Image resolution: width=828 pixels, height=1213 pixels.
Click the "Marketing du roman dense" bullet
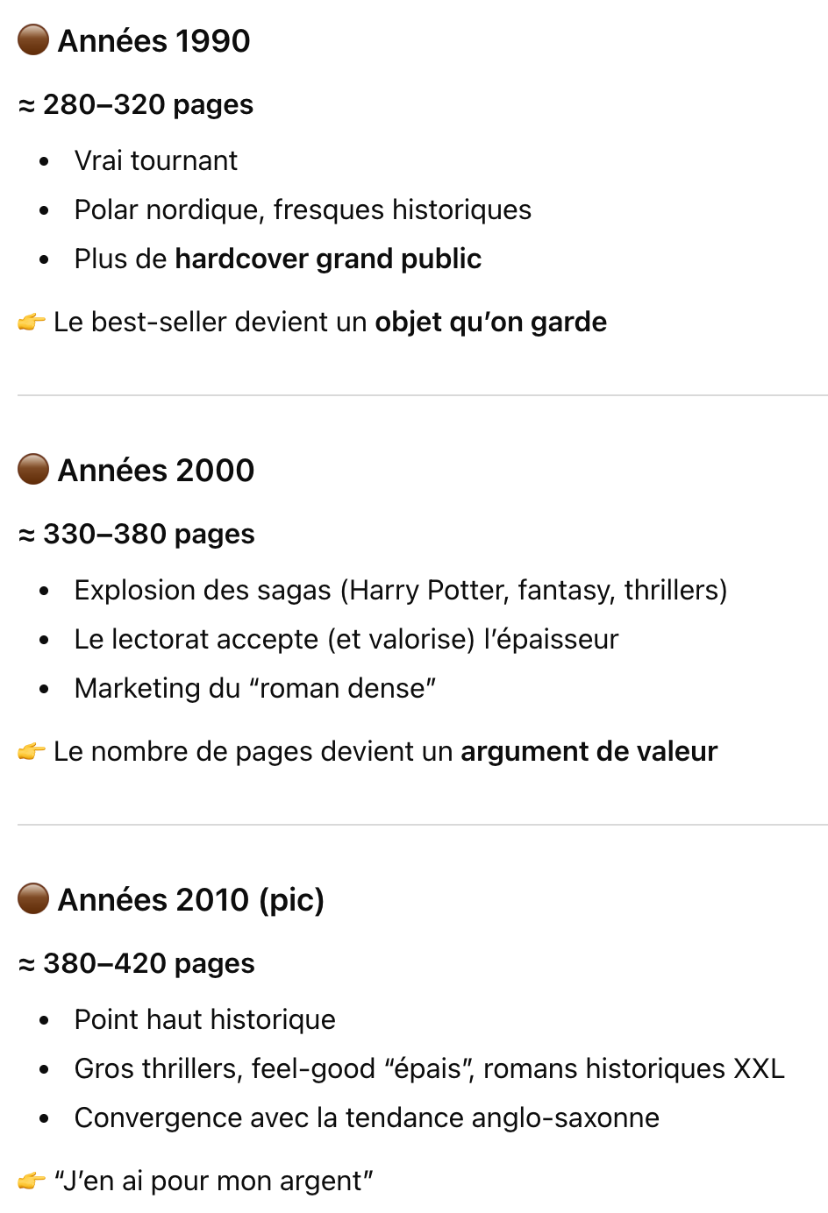255,689
